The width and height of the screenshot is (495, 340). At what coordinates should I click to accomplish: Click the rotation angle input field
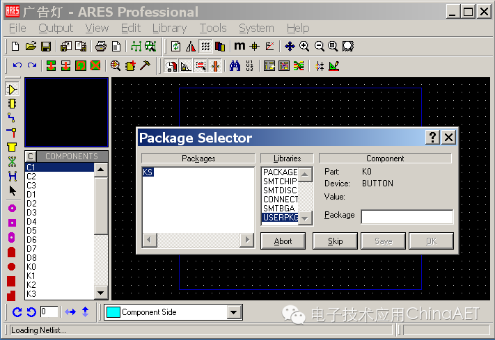tap(49, 312)
